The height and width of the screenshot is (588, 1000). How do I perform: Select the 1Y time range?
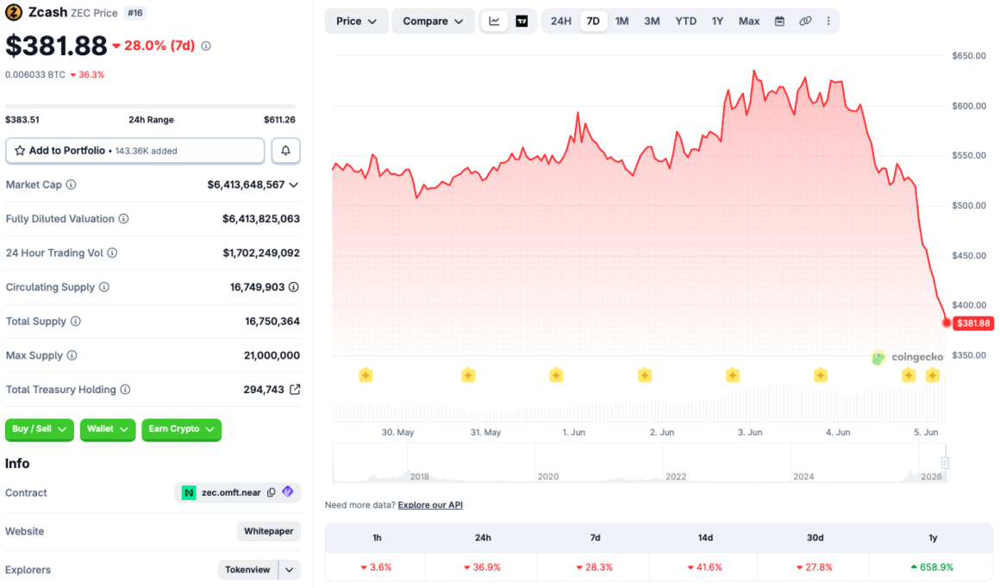coord(717,21)
